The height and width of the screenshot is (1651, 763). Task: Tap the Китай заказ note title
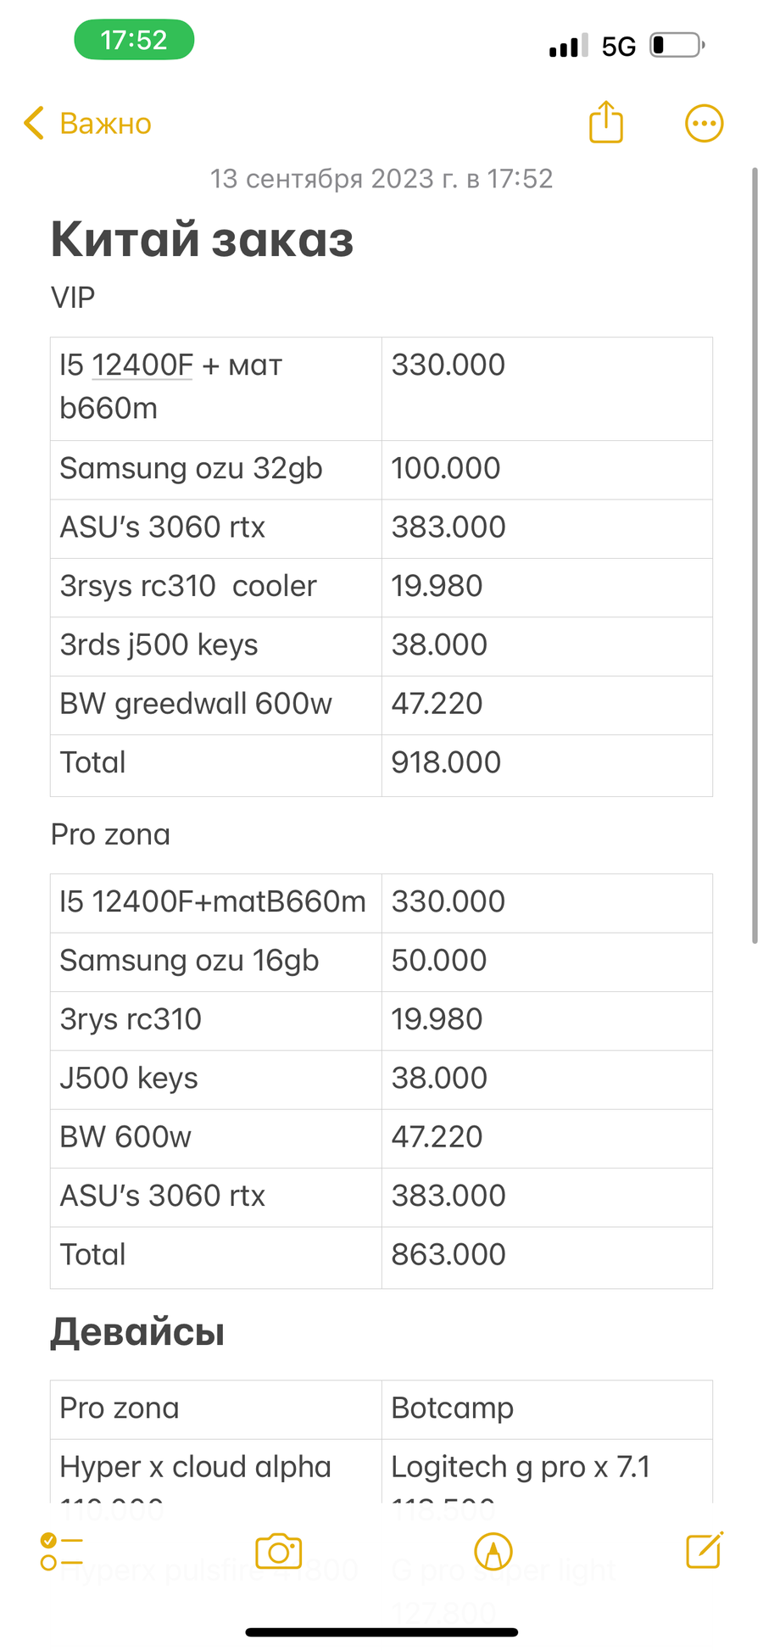pyautogui.click(x=202, y=239)
